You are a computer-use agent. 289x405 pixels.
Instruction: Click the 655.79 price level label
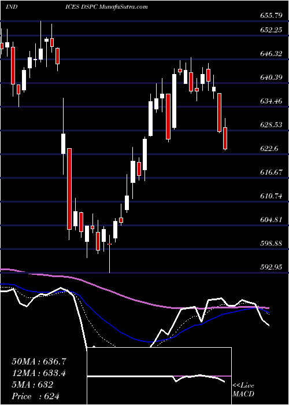point(271,16)
